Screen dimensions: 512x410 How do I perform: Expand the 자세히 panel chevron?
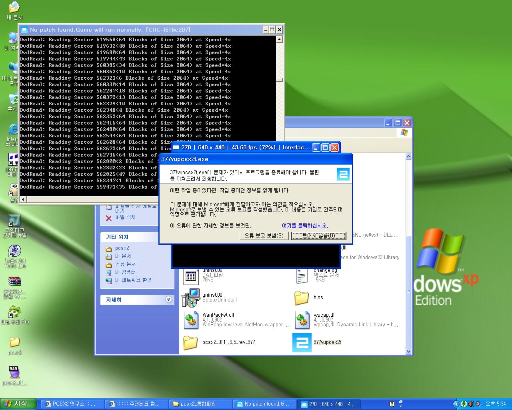(x=169, y=299)
